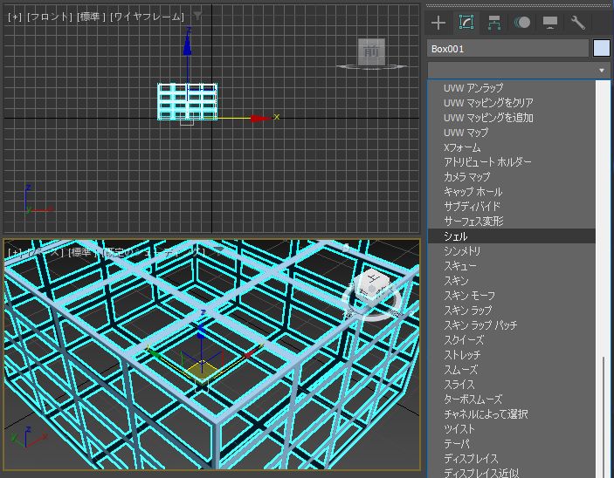Add the ディスプレイス modifier
This screenshot has width=614, height=478.
pos(471,459)
